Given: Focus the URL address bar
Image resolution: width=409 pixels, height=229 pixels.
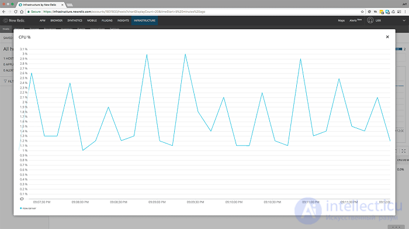Looking at the screenshot, I should click(196, 12).
